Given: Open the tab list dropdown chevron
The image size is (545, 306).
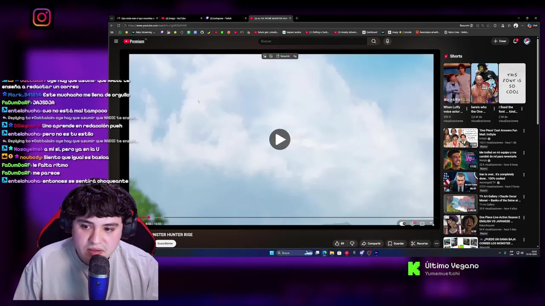Looking at the screenshot, I should coord(112,18).
